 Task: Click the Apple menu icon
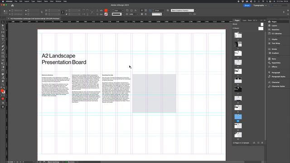(x=3, y=1)
